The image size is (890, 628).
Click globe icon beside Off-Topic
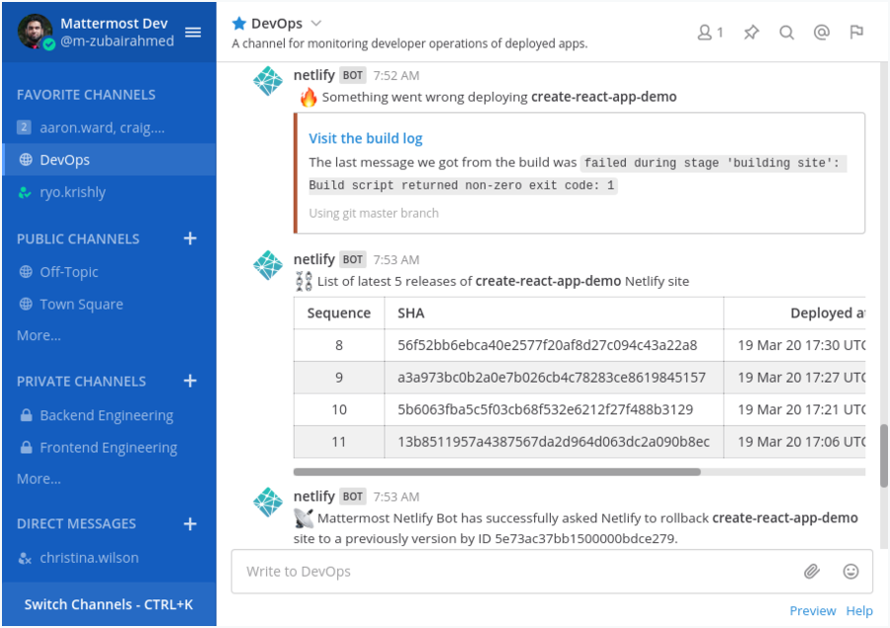(26, 272)
